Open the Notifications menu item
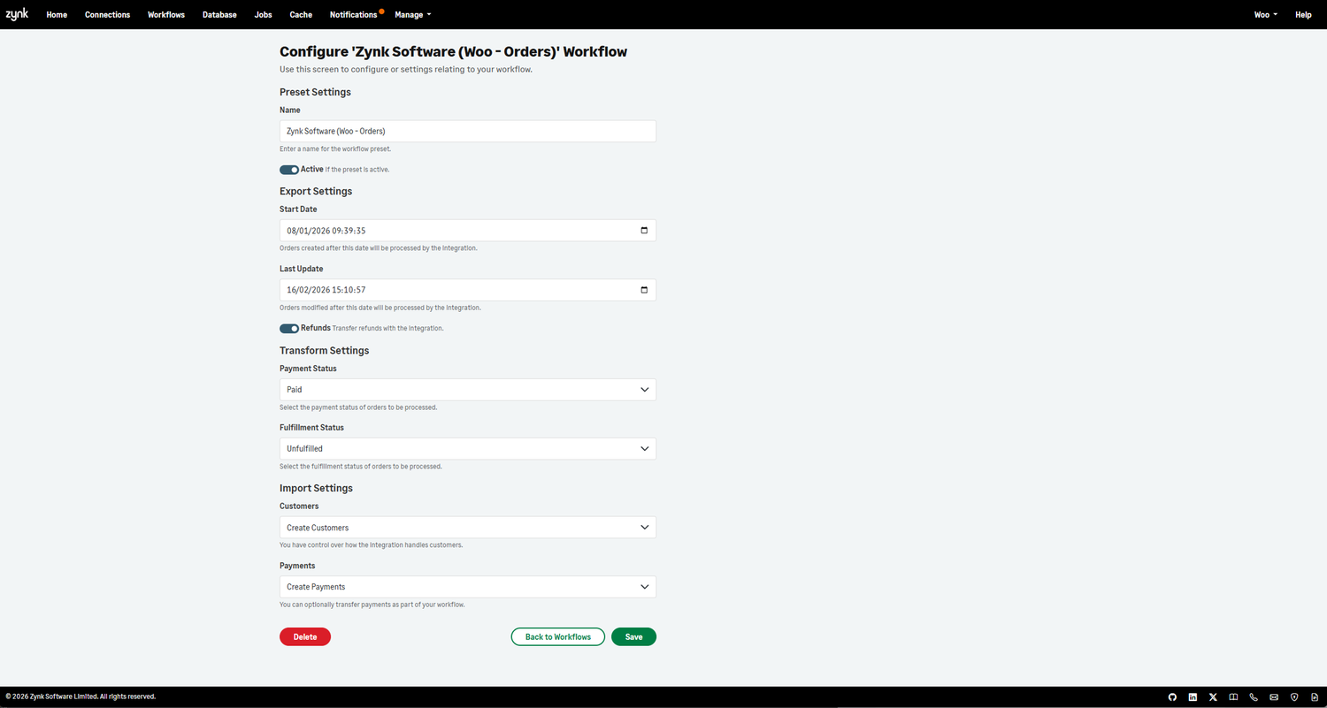Screen dimensions: 1327x708 coord(354,14)
